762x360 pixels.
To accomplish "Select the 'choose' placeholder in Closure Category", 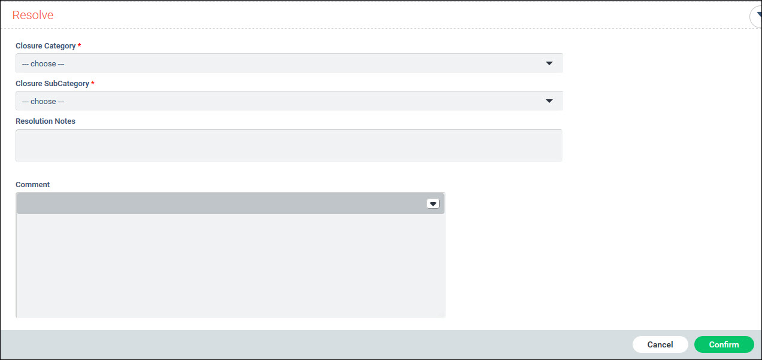I will 43,64.
